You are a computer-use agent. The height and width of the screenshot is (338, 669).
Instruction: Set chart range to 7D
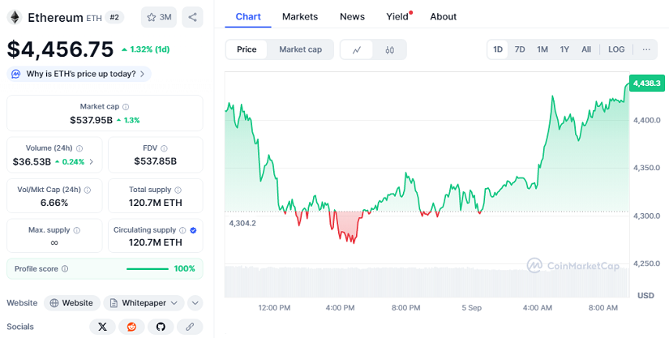point(520,49)
